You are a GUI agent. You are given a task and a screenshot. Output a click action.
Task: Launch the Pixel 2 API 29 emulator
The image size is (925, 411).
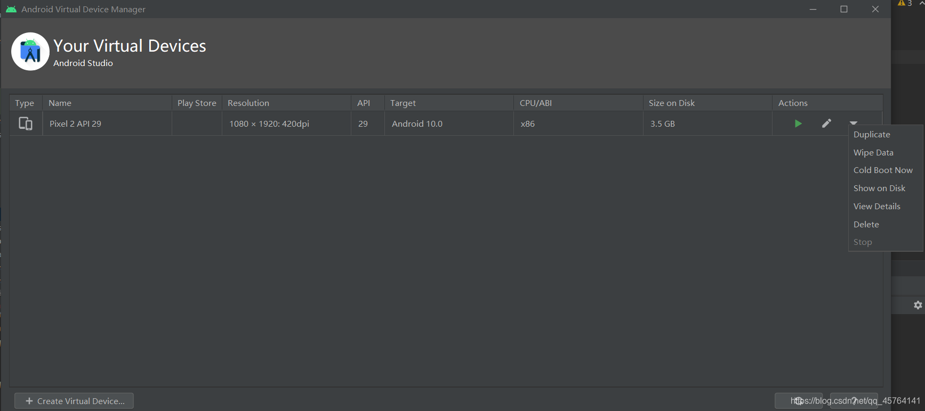798,124
